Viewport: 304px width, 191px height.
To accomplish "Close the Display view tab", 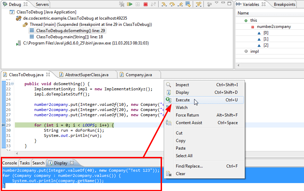I will click(x=72, y=163).
